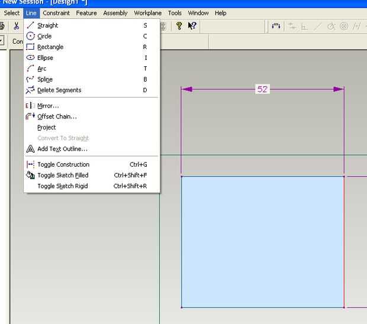Open the Tools menu
The height and width of the screenshot is (324, 367).
pyautogui.click(x=175, y=13)
